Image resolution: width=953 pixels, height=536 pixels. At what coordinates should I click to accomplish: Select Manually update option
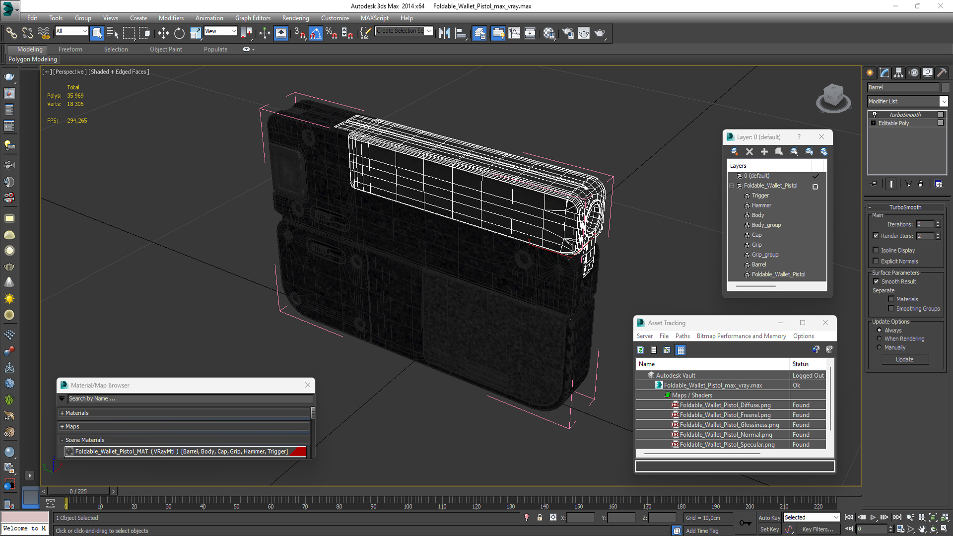pyautogui.click(x=879, y=347)
